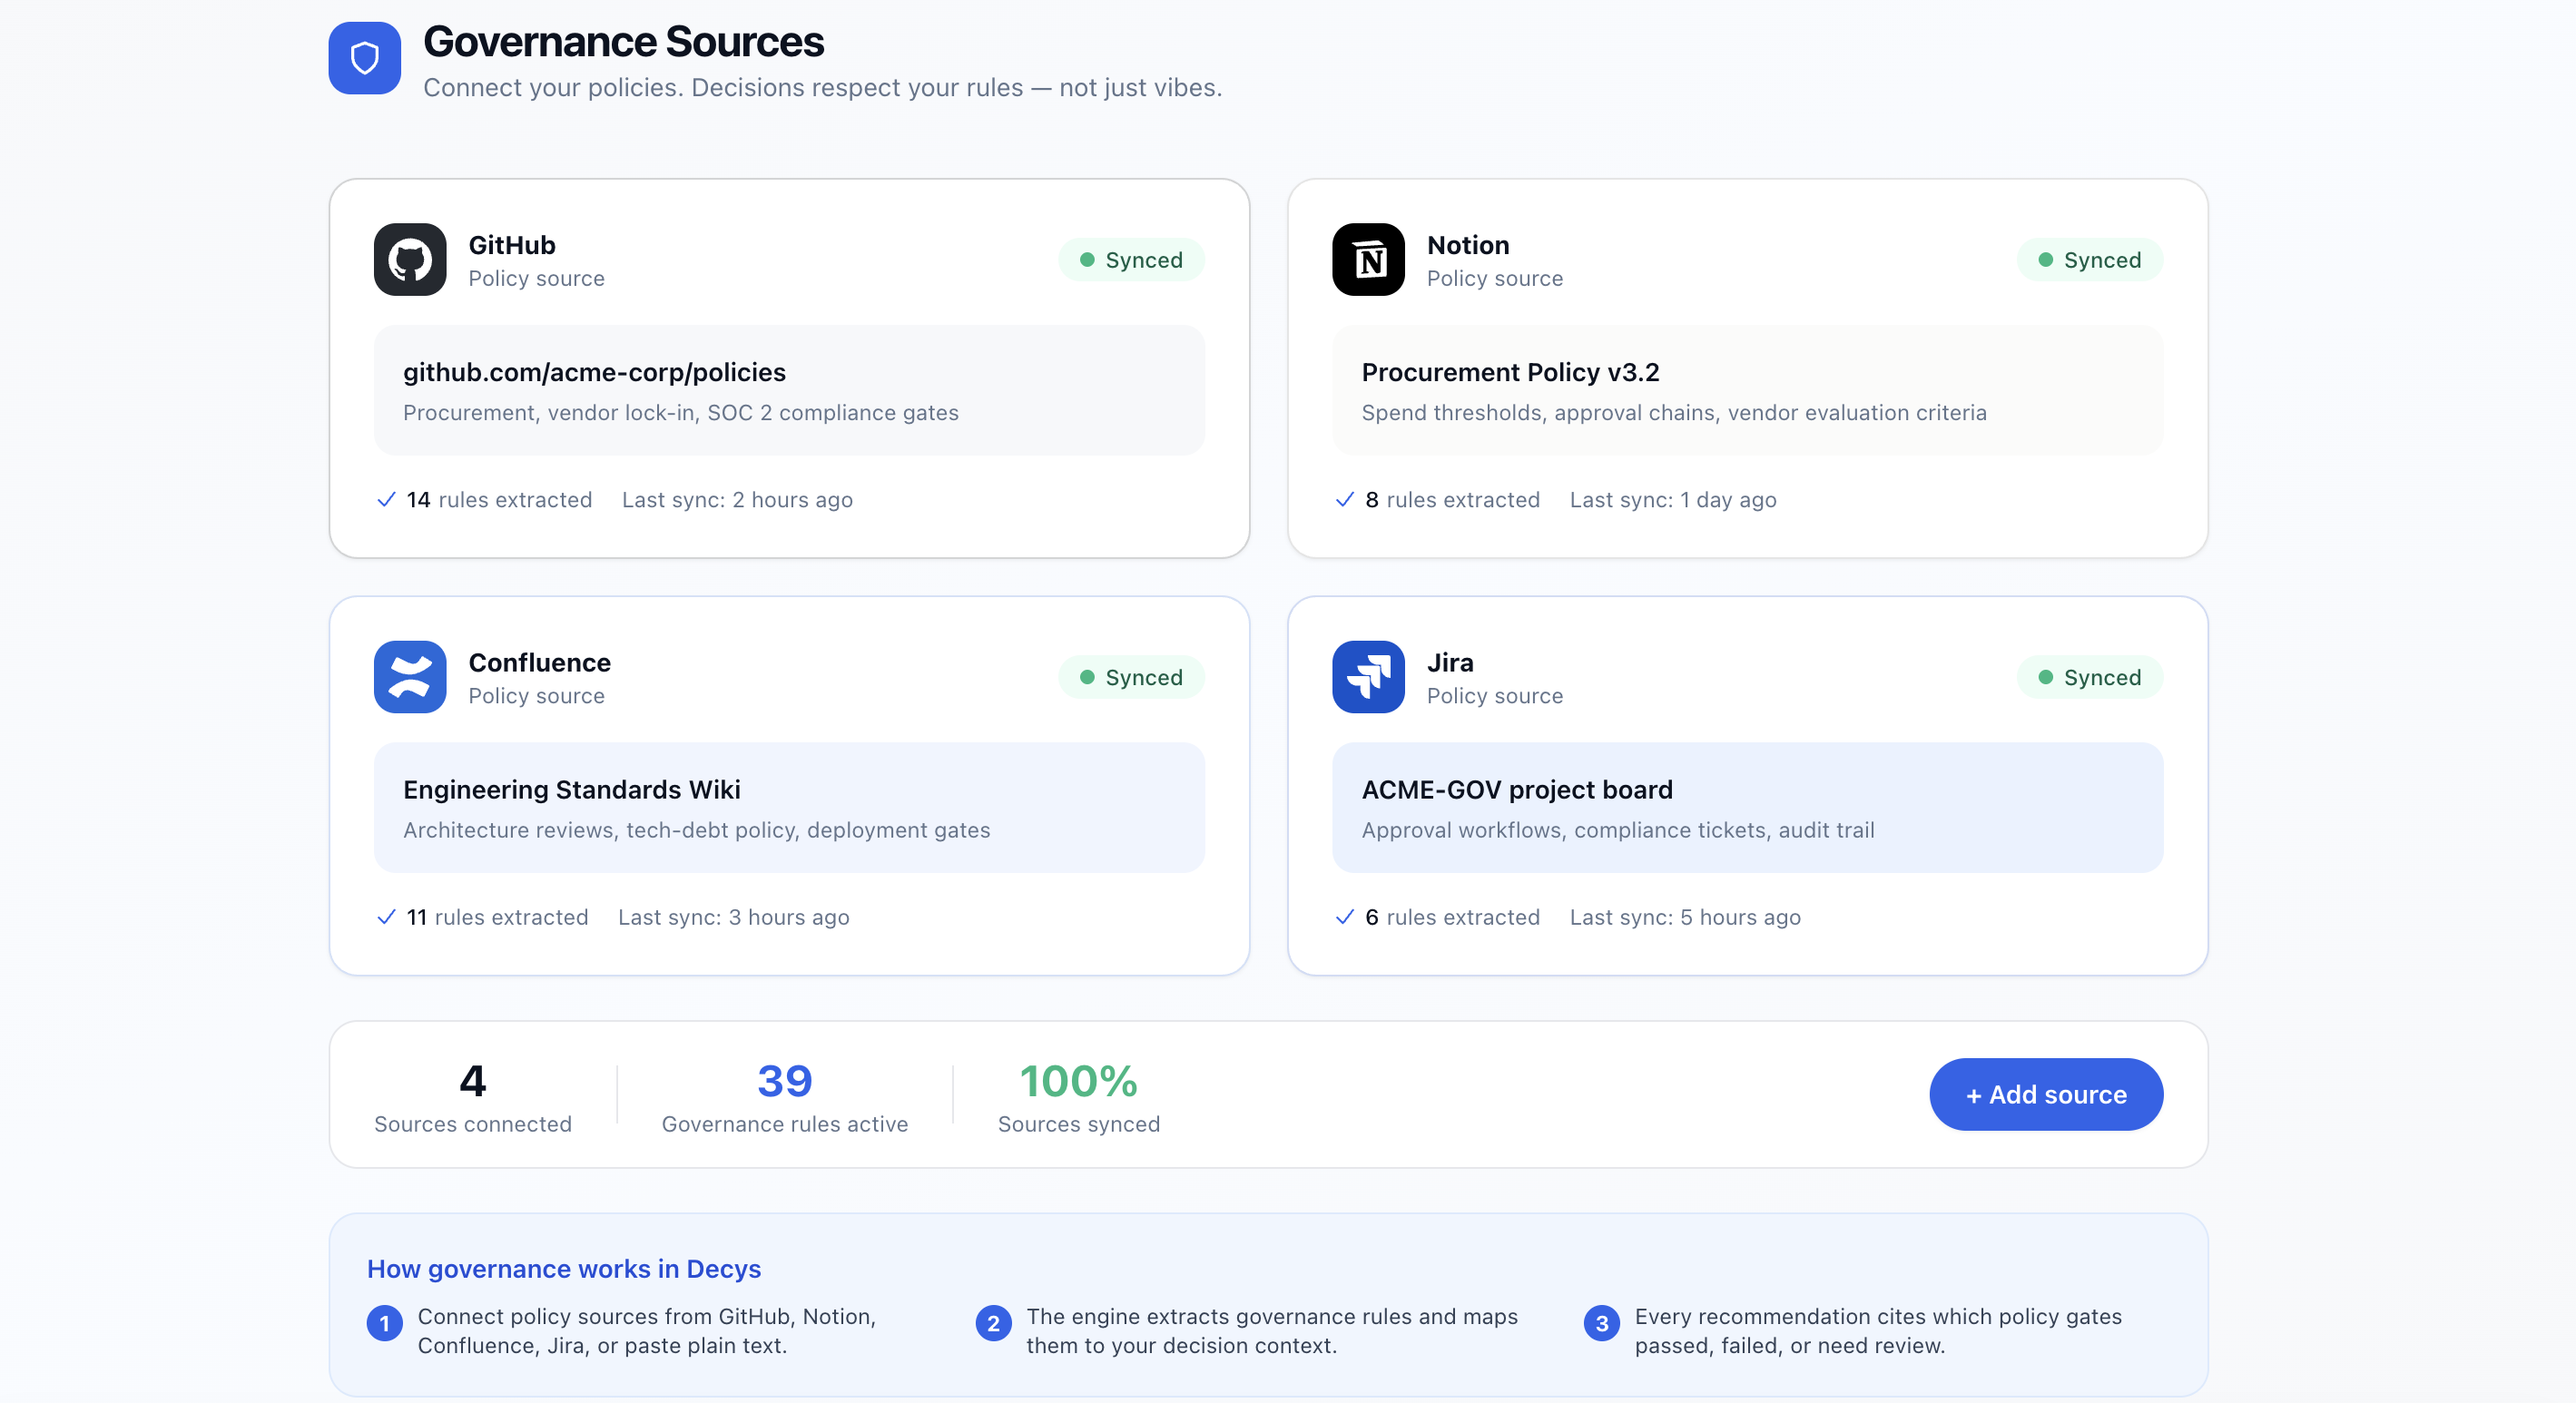The width and height of the screenshot is (2576, 1403).
Task: Open github.com/acme-corp/policies link
Action: [594, 372]
